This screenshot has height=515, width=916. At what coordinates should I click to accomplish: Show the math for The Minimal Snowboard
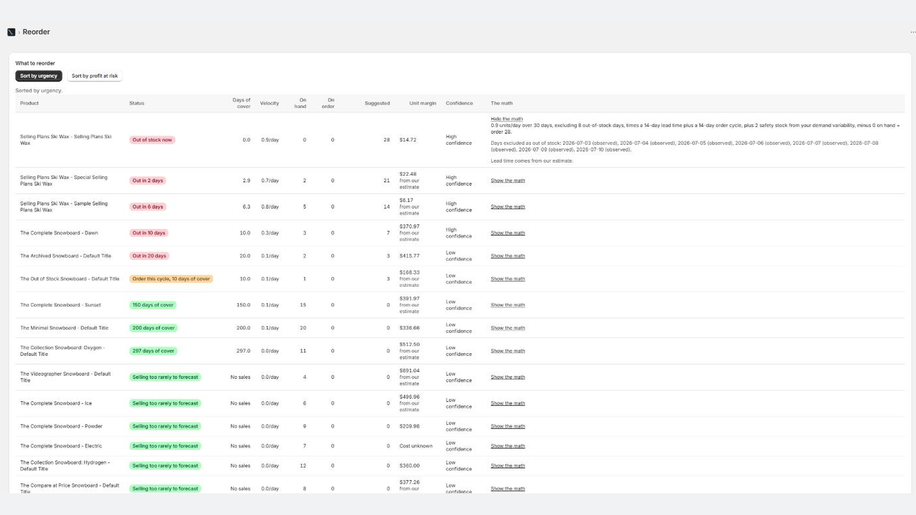point(508,328)
